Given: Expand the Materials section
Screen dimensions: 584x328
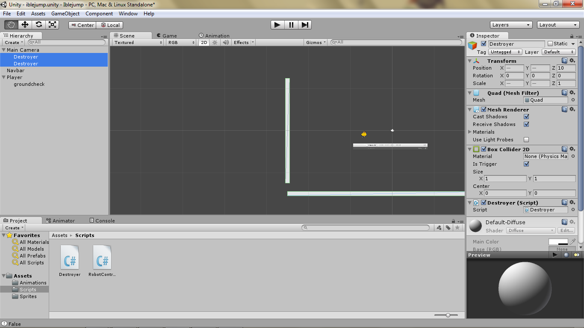Looking at the screenshot, I should click(x=470, y=132).
